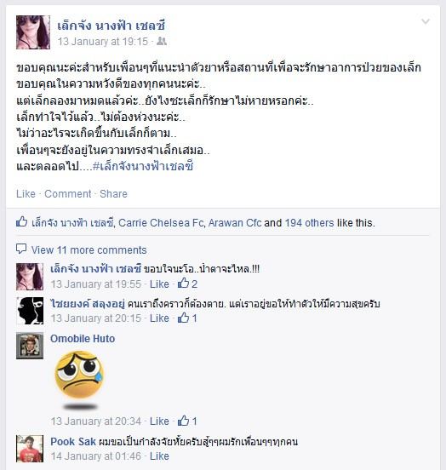Image resolution: width=446 pixels, height=470 pixels.
Task: Like the main post
Action: click(26, 194)
